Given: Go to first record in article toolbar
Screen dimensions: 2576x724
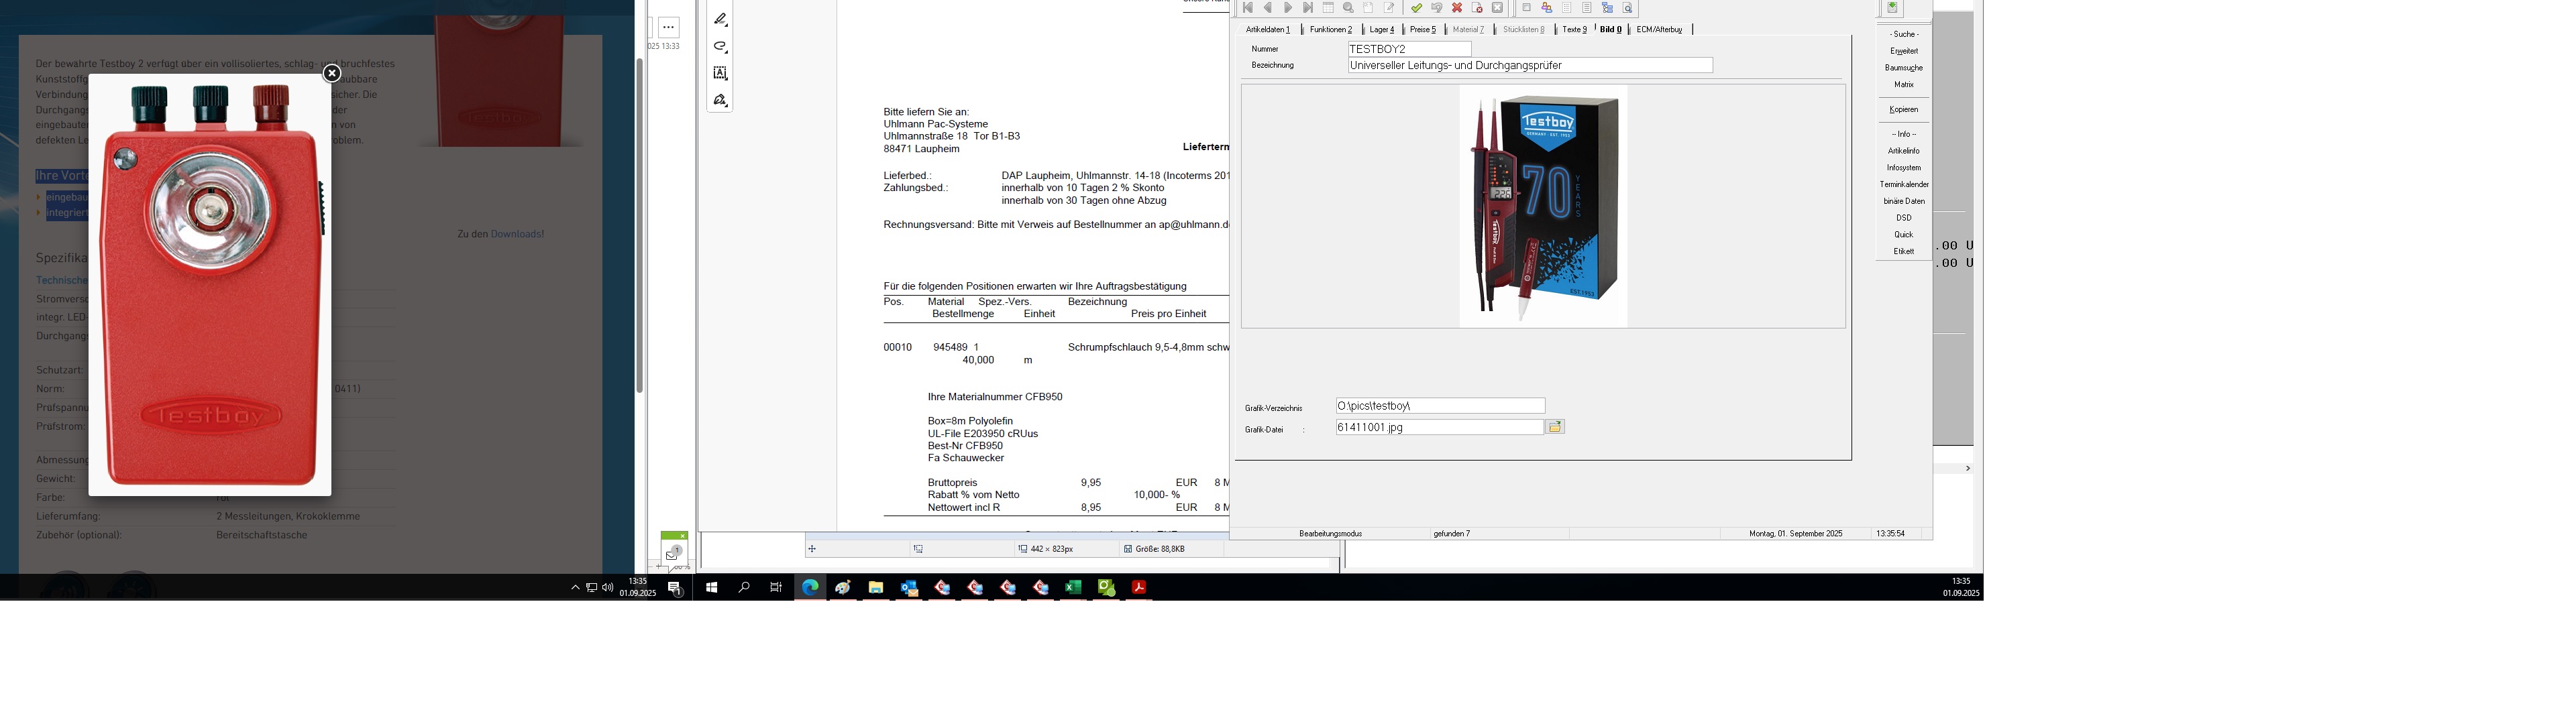Looking at the screenshot, I should [x=1248, y=8].
